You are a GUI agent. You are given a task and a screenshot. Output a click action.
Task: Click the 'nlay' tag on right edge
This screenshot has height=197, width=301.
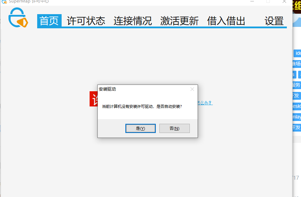[297, 117]
